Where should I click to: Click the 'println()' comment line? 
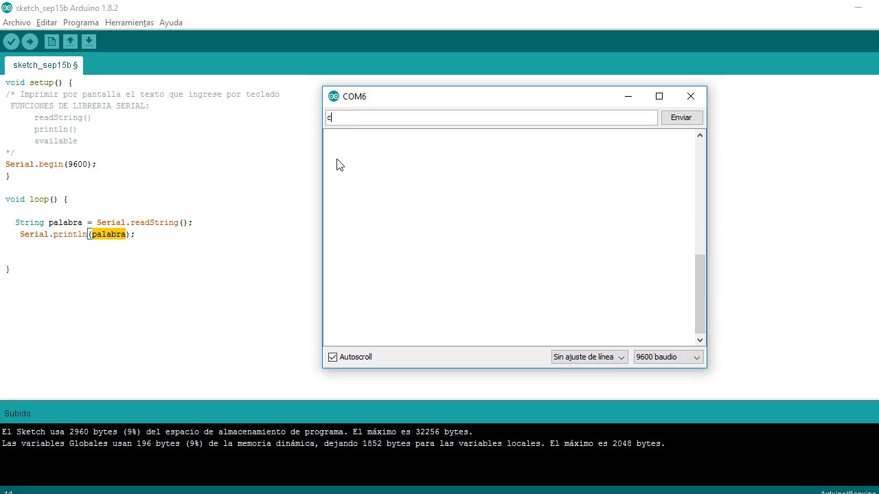tap(56, 129)
